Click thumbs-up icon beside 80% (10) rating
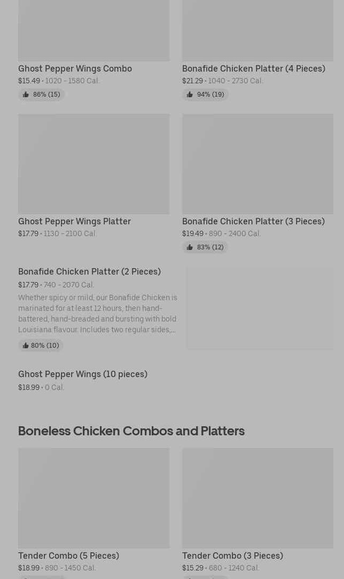The image size is (344, 579). pyautogui.click(x=25, y=346)
